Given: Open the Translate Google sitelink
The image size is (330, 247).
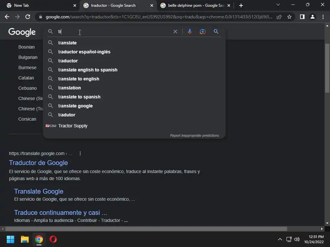Looking at the screenshot, I should [39, 191].
